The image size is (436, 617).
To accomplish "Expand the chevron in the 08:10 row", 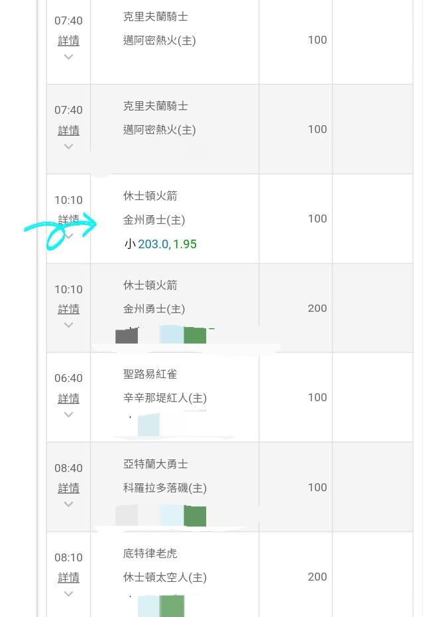I will pos(68,593).
